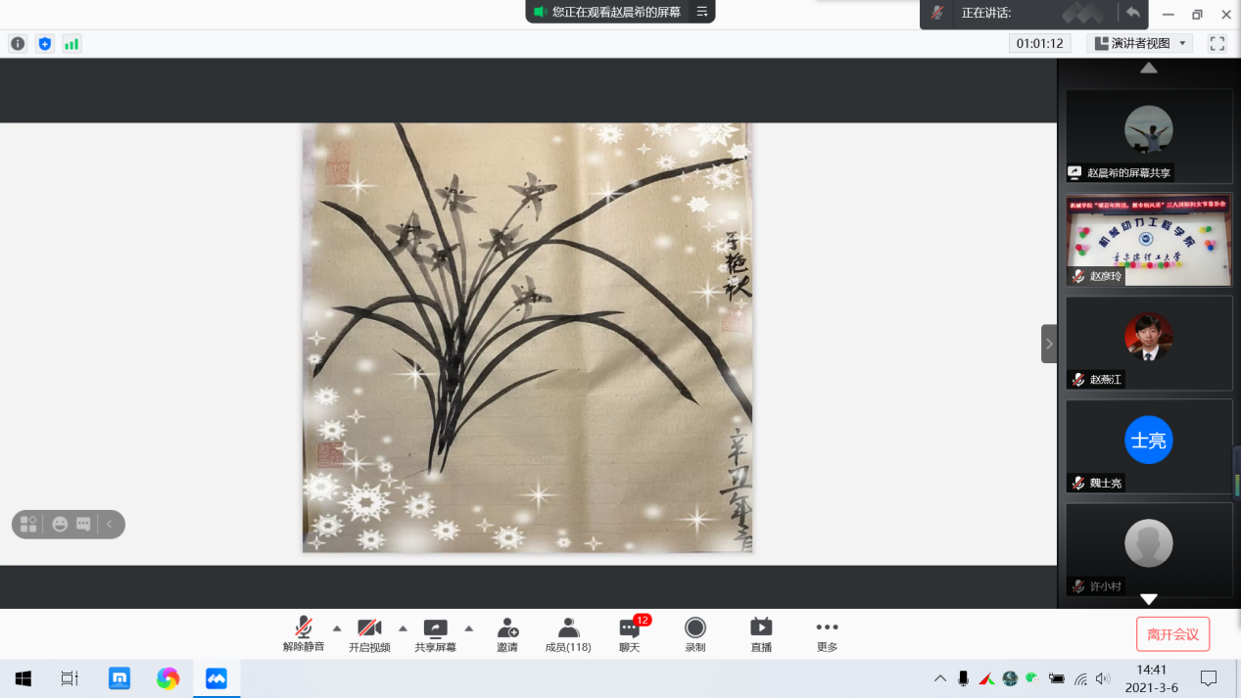Expand the audio options arrow beside 解除静音

pos(337,628)
